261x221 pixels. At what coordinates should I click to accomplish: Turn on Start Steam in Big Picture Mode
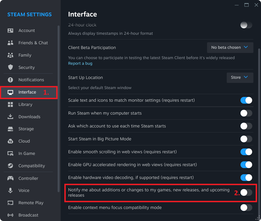click(246, 139)
